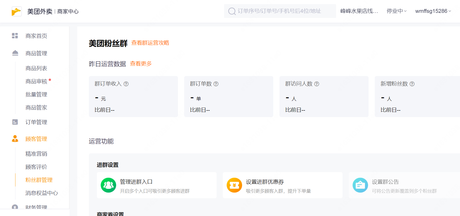Click 查看更多 next to 昨日运营数据
The width and height of the screenshot is (460, 216).
(141, 64)
